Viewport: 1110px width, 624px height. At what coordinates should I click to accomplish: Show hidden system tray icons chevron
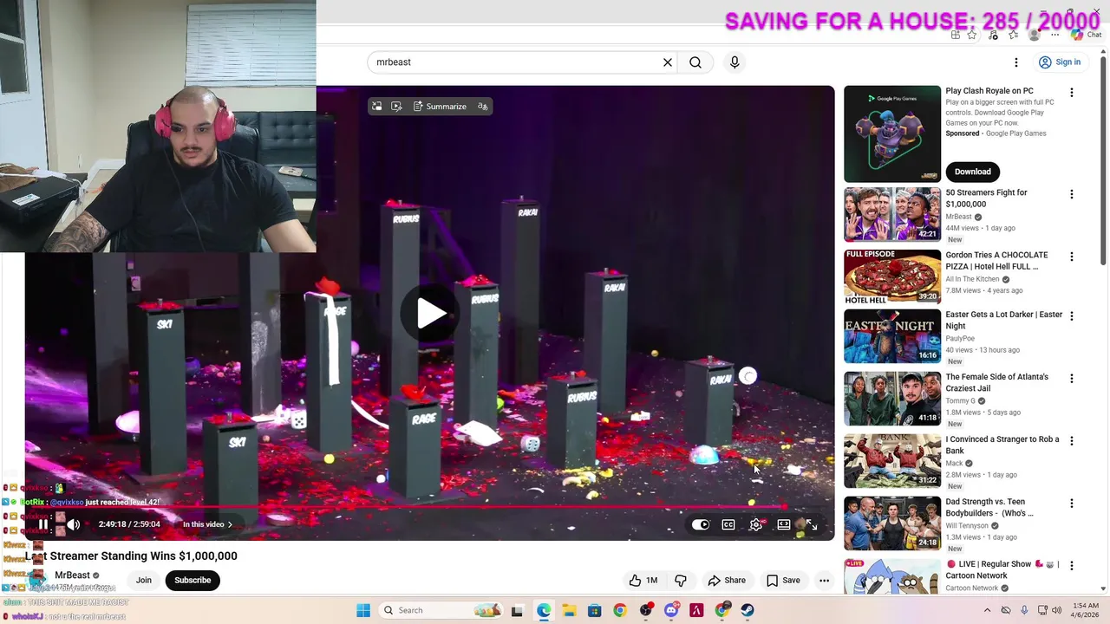coord(987,610)
